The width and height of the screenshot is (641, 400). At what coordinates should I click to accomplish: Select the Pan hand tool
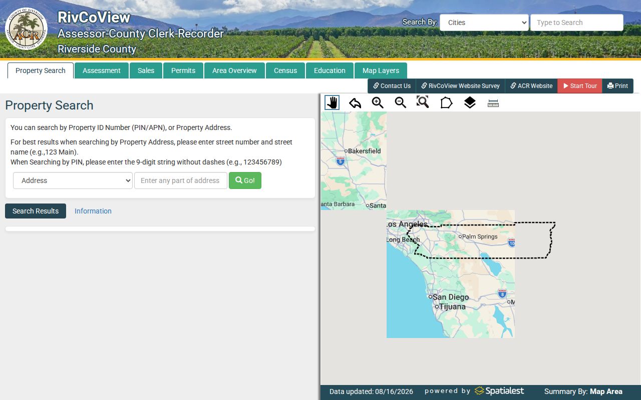pyautogui.click(x=332, y=102)
